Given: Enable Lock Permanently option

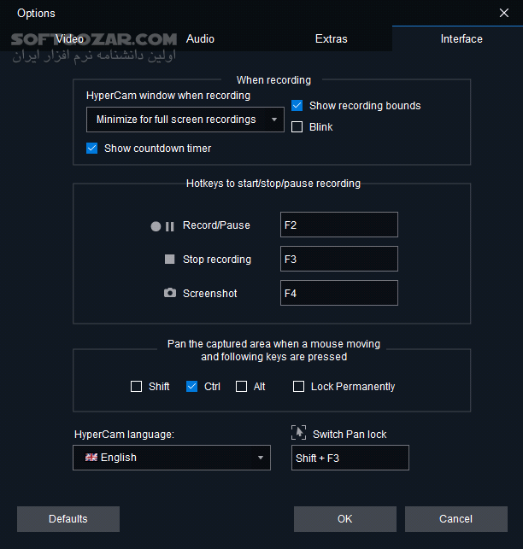Looking at the screenshot, I should pos(298,387).
